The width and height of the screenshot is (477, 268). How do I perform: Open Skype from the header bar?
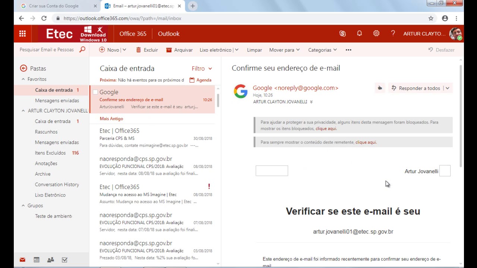click(342, 33)
